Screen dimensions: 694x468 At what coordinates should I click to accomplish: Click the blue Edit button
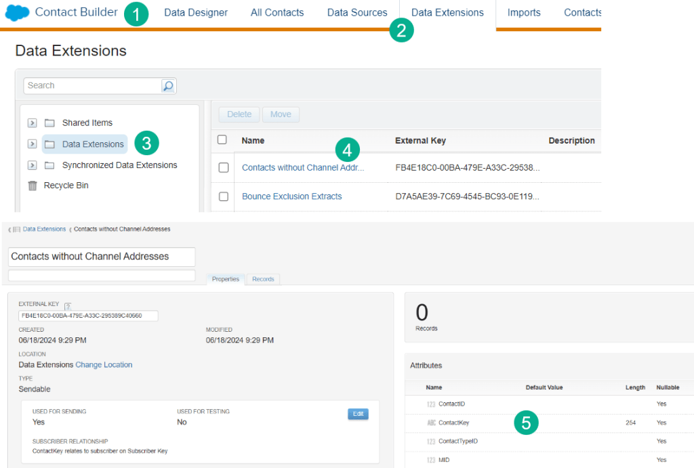(x=358, y=414)
